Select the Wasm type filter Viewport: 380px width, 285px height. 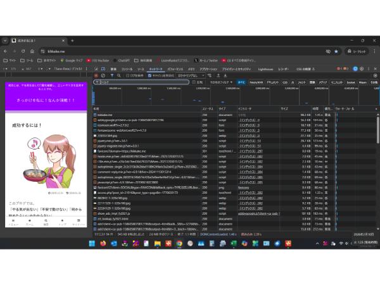(x=363, y=82)
